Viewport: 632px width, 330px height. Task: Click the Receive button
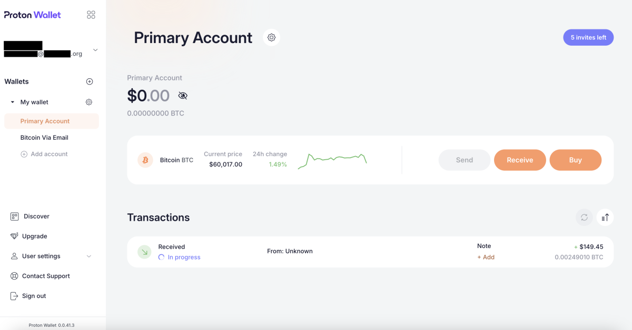(x=520, y=160)
